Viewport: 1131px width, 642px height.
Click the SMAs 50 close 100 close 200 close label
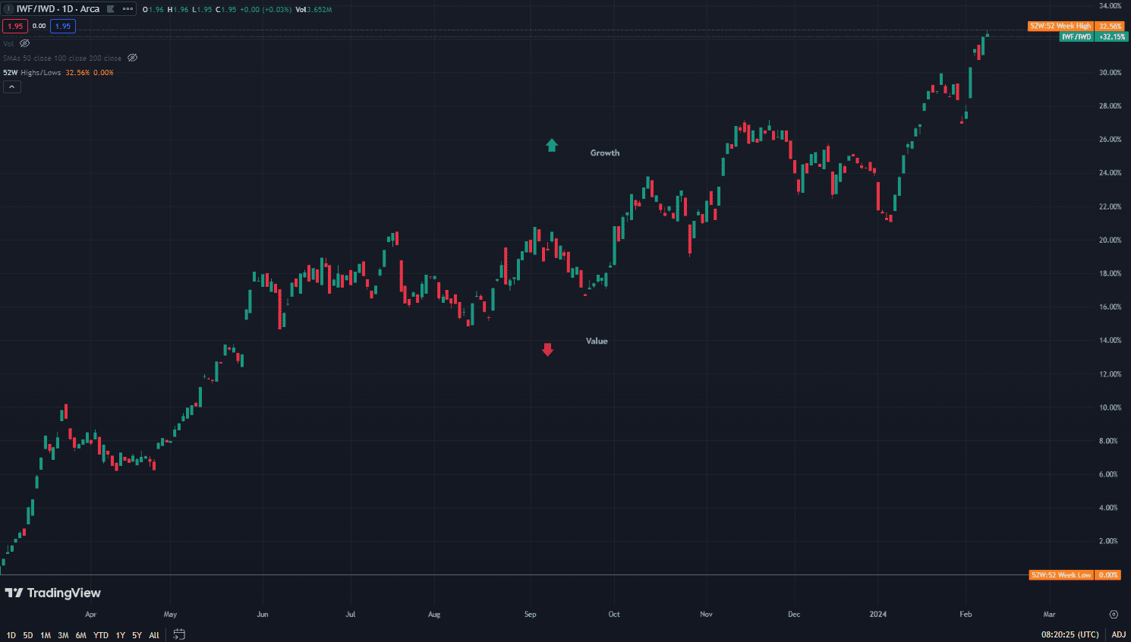point(62,58)
